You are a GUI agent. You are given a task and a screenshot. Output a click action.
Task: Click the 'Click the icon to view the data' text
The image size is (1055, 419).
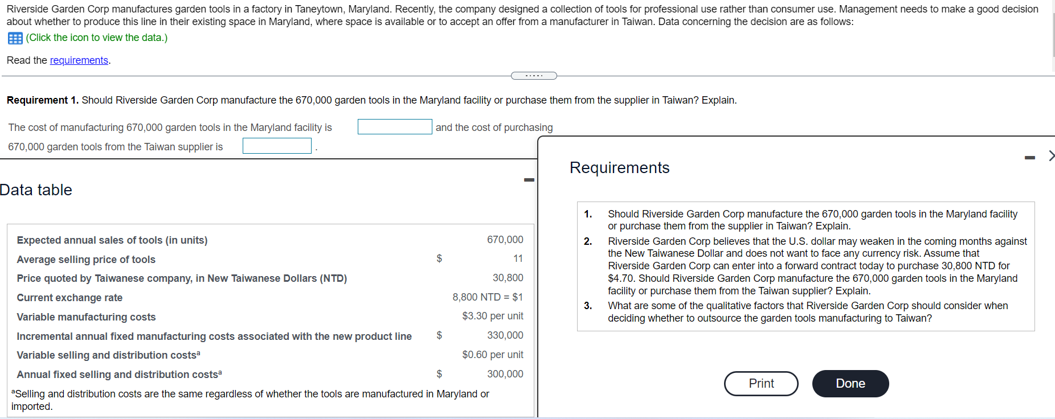point(97,38)
